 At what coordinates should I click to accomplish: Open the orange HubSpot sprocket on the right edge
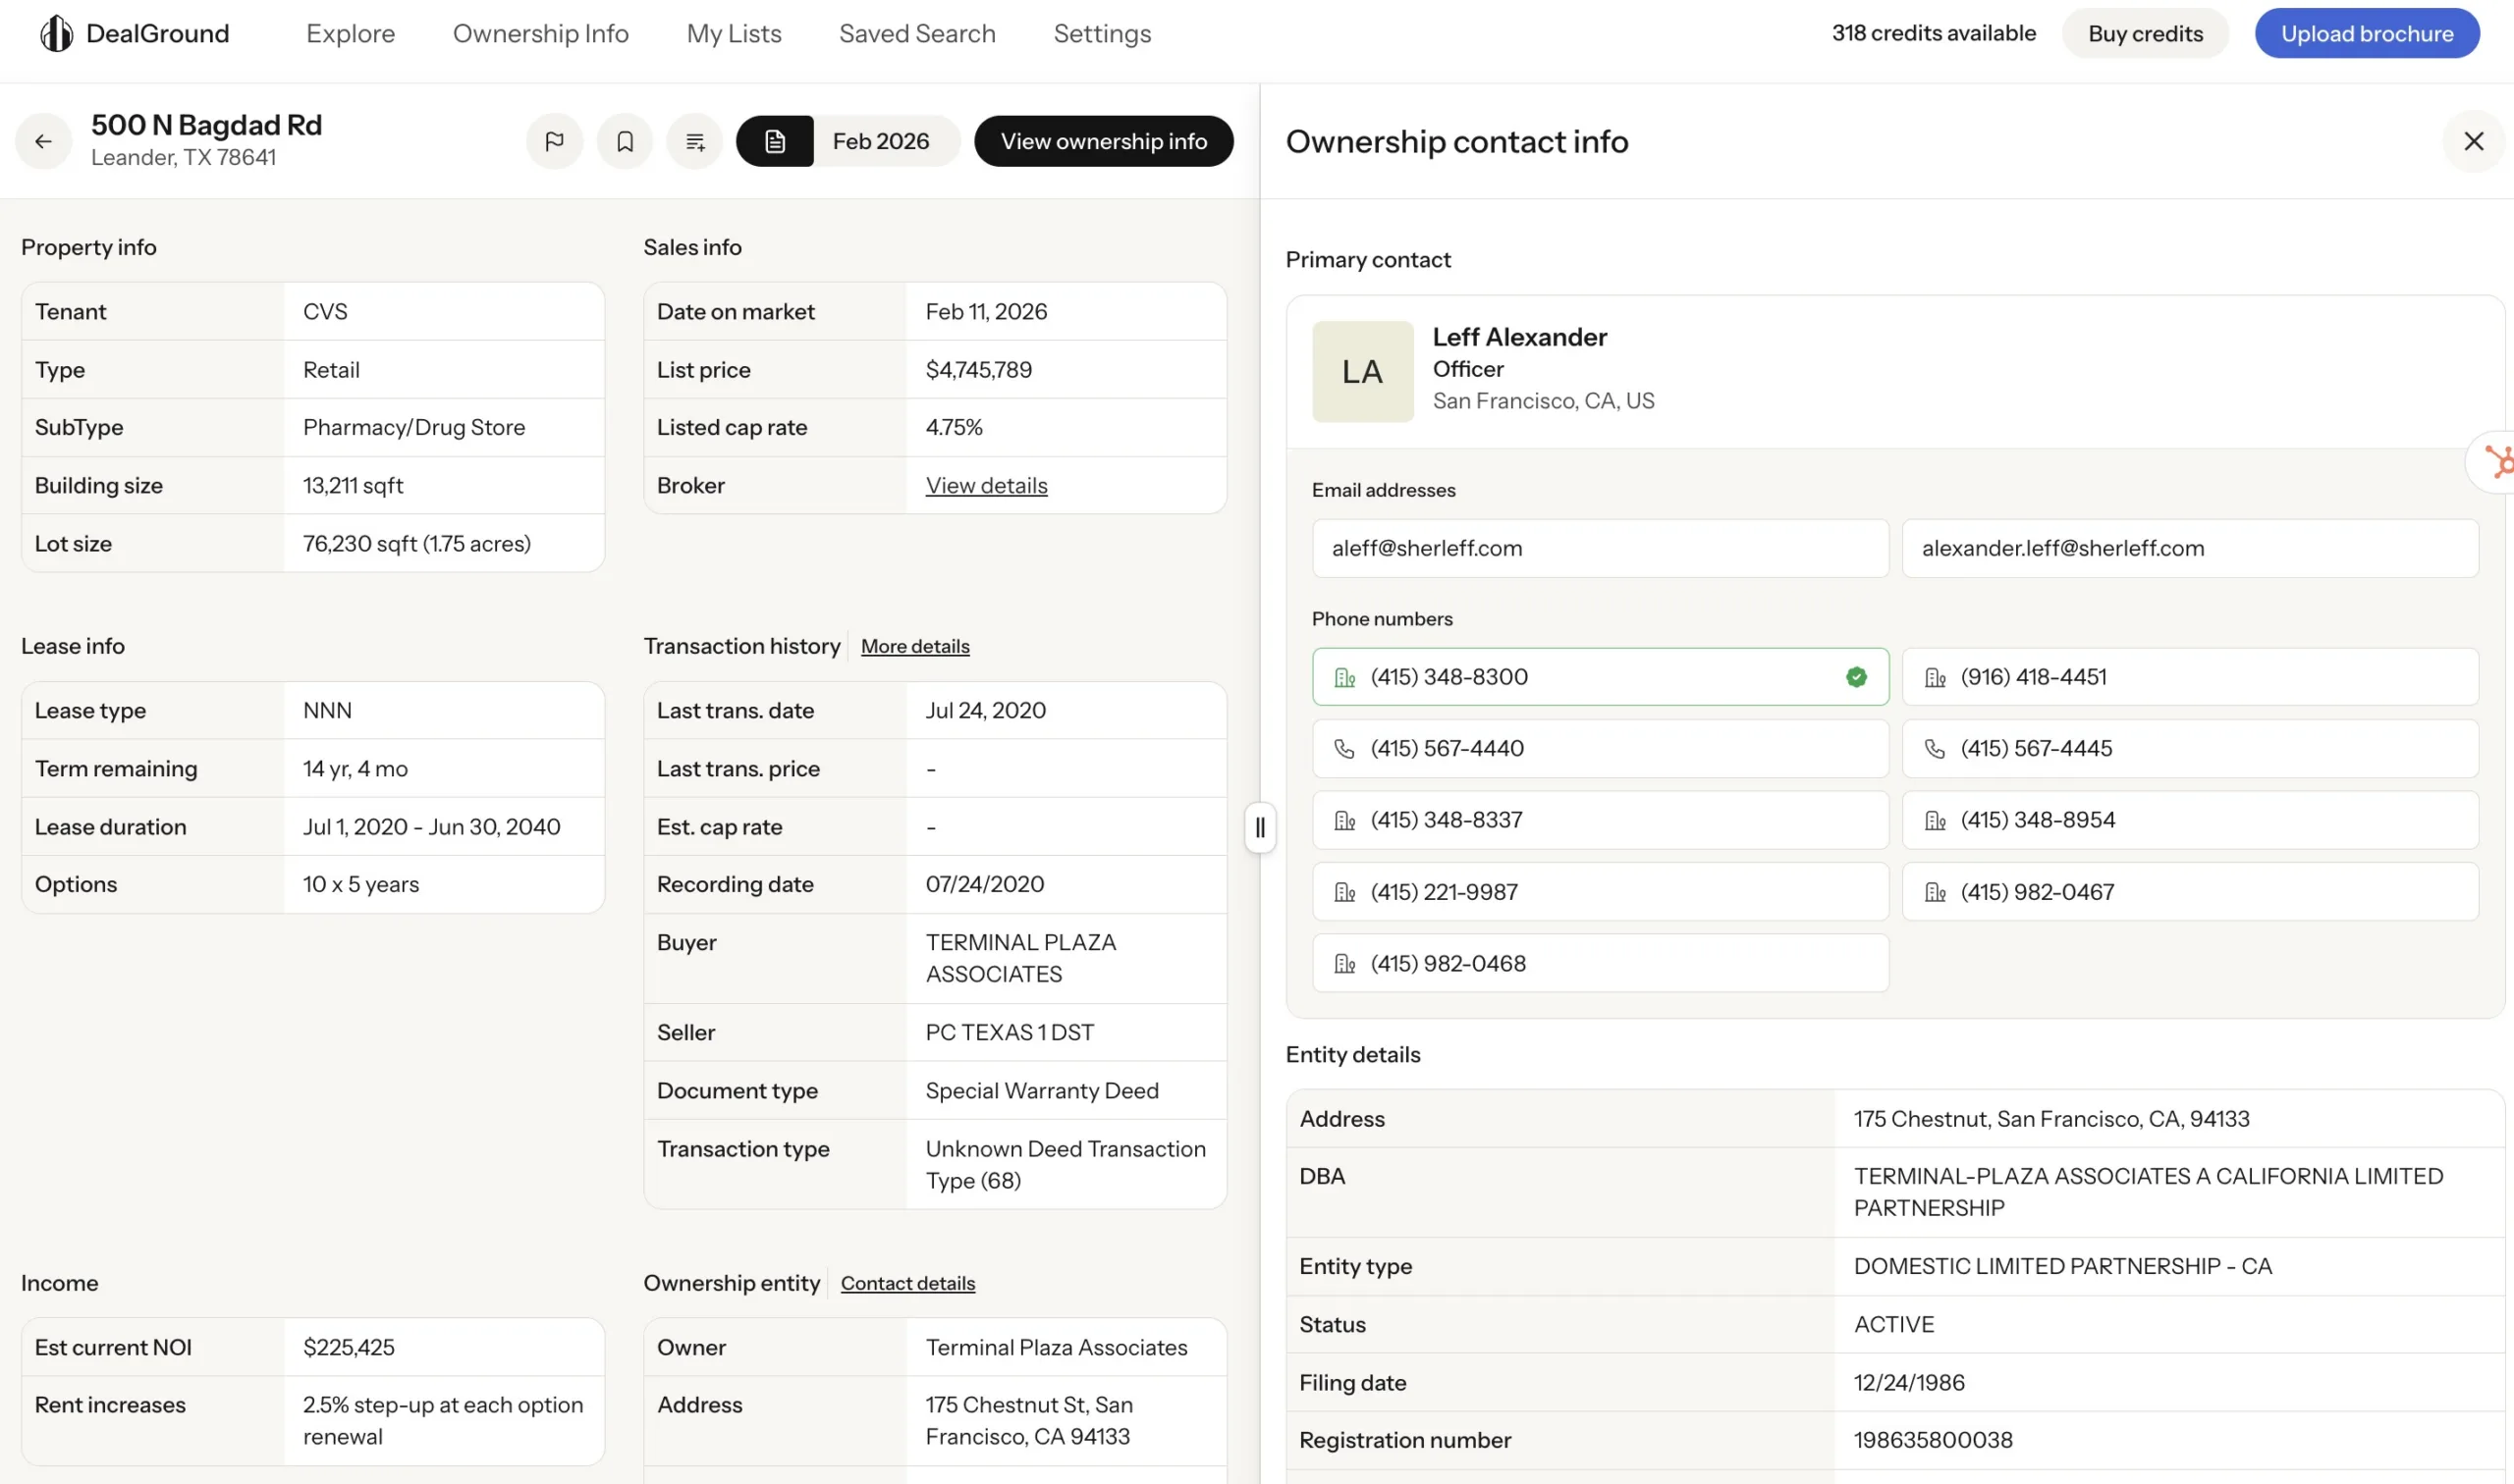[x=2499, y=461]
